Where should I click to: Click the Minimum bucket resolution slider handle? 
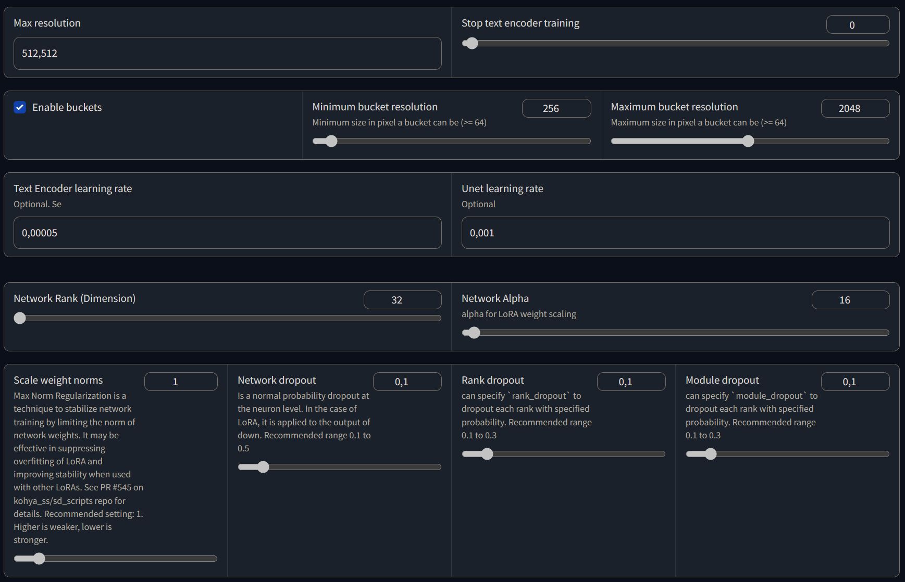[331, 141]
